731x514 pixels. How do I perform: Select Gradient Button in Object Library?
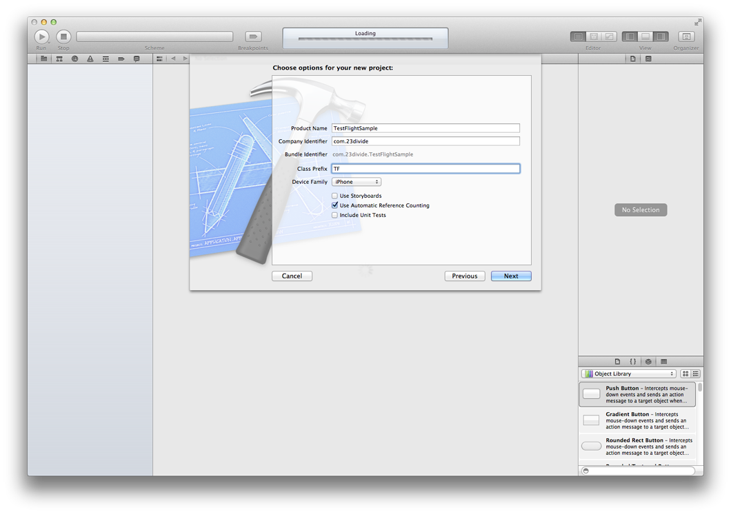[637, 420]
